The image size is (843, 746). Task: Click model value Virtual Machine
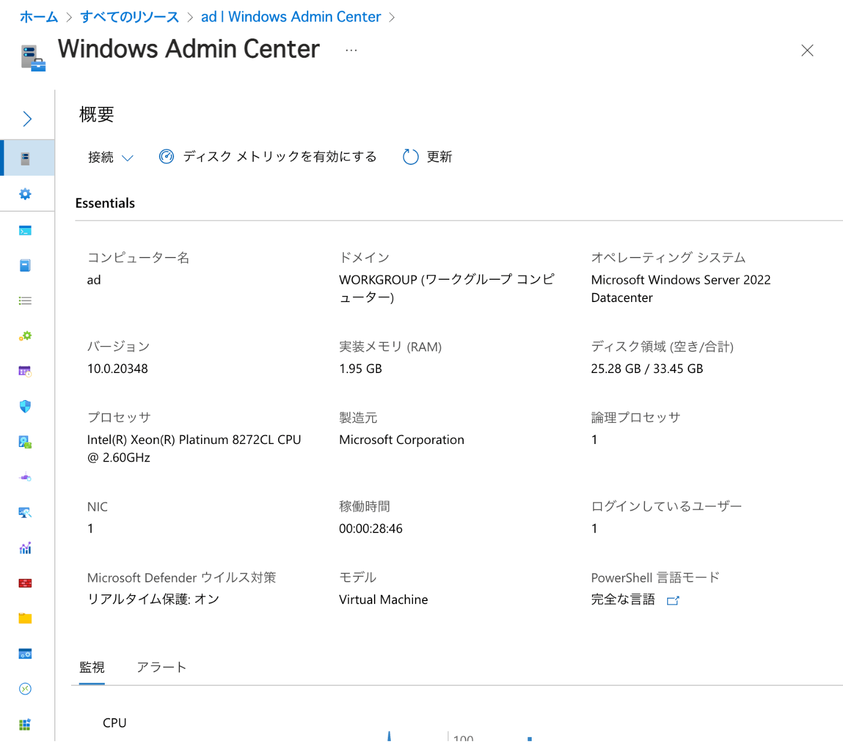point(384,600)
